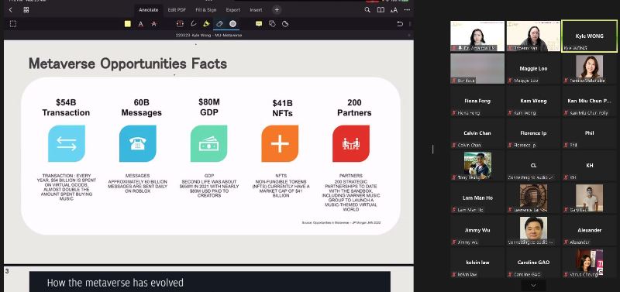
Task: Select the strikethrough text tool
Action: (153, 24)
